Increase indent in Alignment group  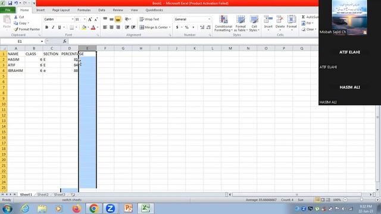pos(133,27)
